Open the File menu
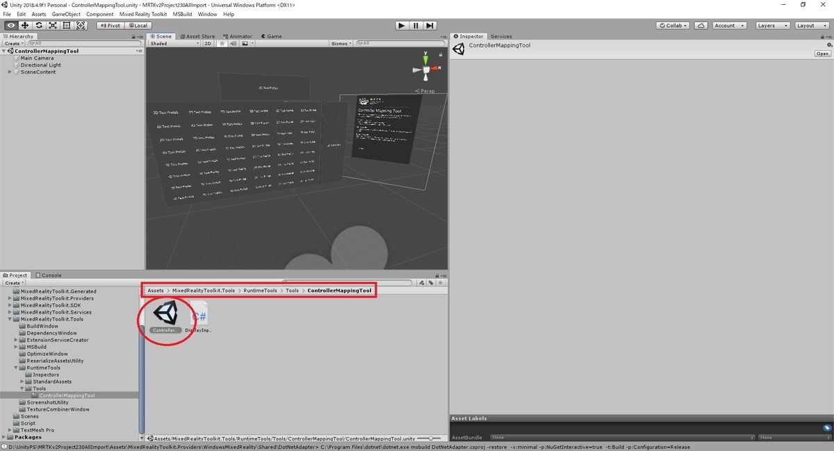 point(7,14)
